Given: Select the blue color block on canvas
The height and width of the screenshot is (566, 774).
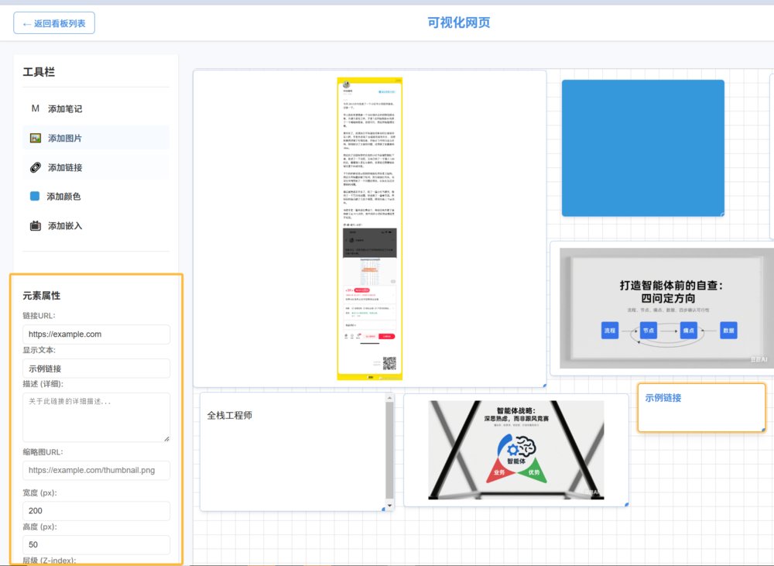Looking at the screenshot, I should coord(642,147).
